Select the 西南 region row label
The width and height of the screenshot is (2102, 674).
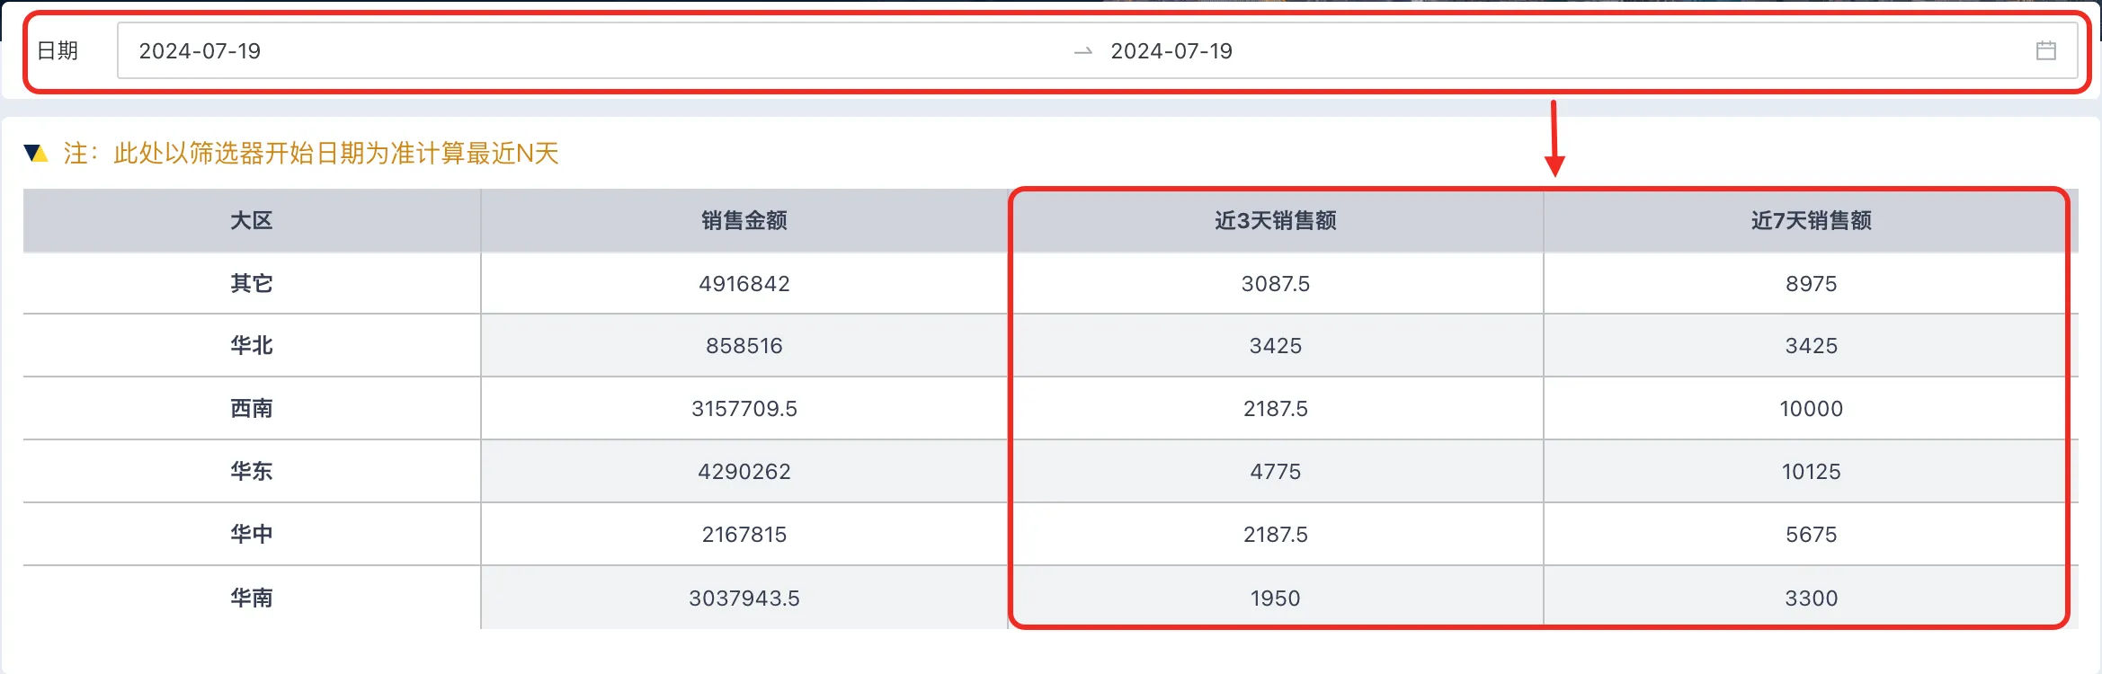(x=252, y=409)
